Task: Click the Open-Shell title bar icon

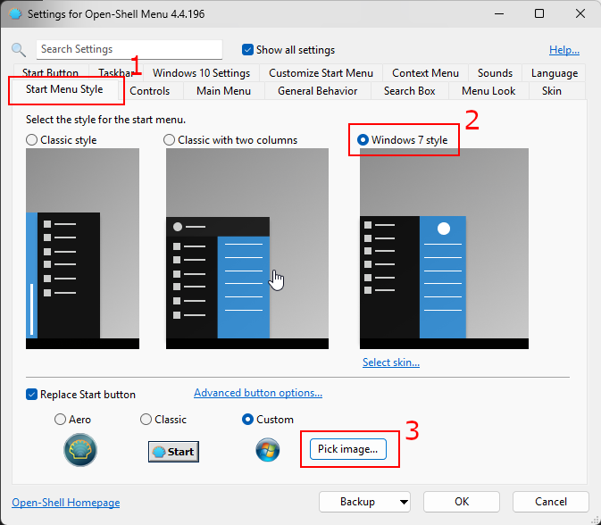Action: tap(14, 14)
